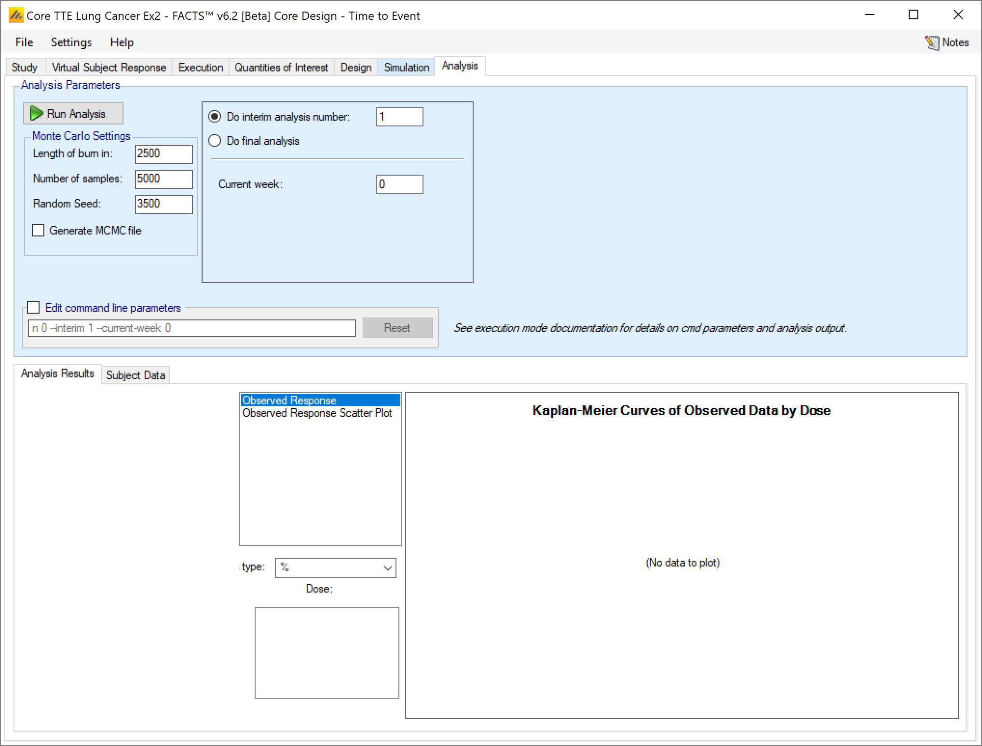The height and width of the screenshot is (746, 982).
Task: Go to Quantities of Interest tab
Action: coord(281,68)
